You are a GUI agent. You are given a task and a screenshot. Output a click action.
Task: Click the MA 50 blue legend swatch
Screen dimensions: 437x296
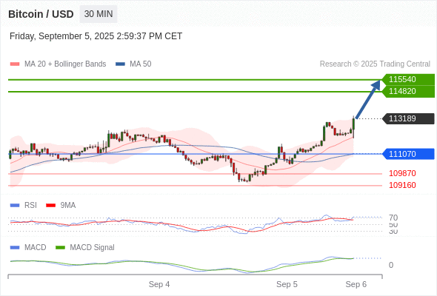120,64
